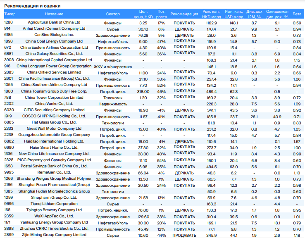Click USD market cap value 148.1

tap(234, 23)
